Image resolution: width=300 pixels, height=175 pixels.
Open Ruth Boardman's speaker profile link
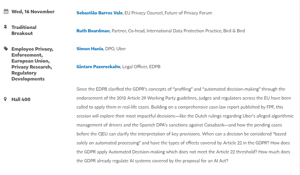[x=93, y=31]
